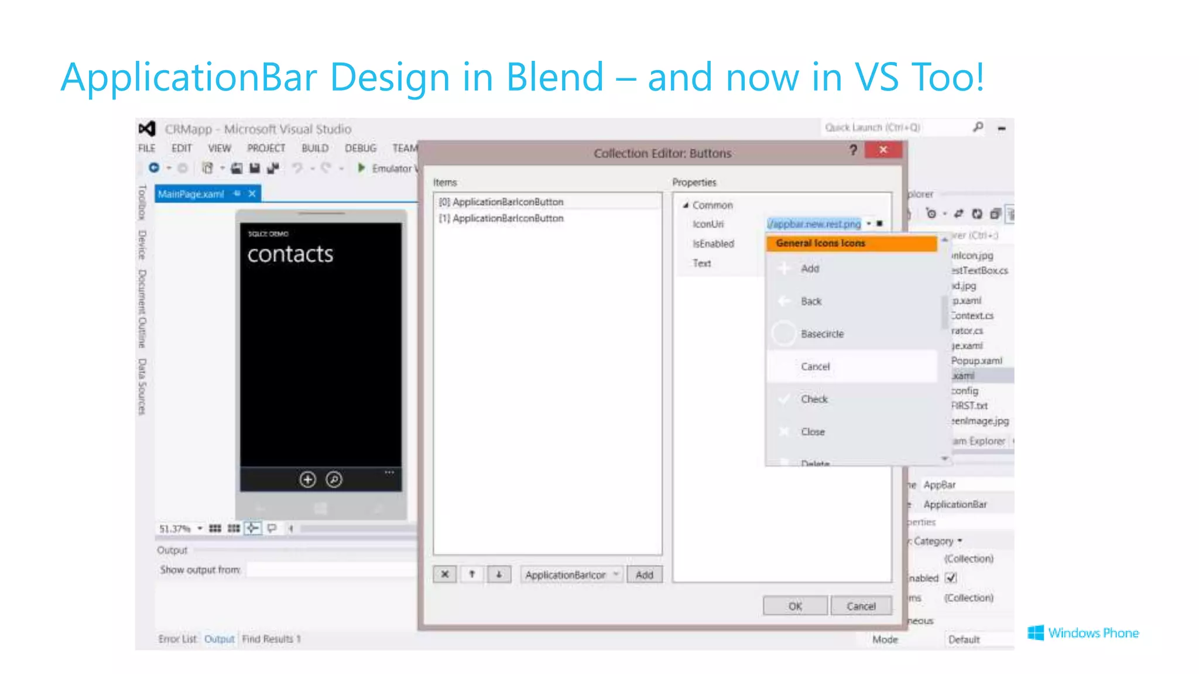This screenshot has height=674, width=1199.
Task: Toggle the second grid icon in designer bar
Action: [234, 528]
